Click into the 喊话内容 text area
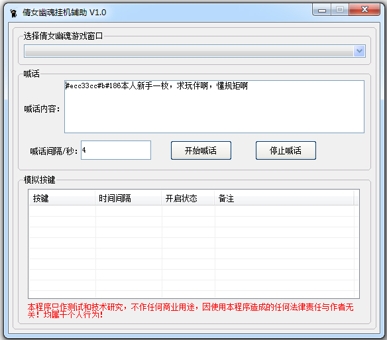The width and height of the screenshot is (387, 340). (x=214, y=107)
